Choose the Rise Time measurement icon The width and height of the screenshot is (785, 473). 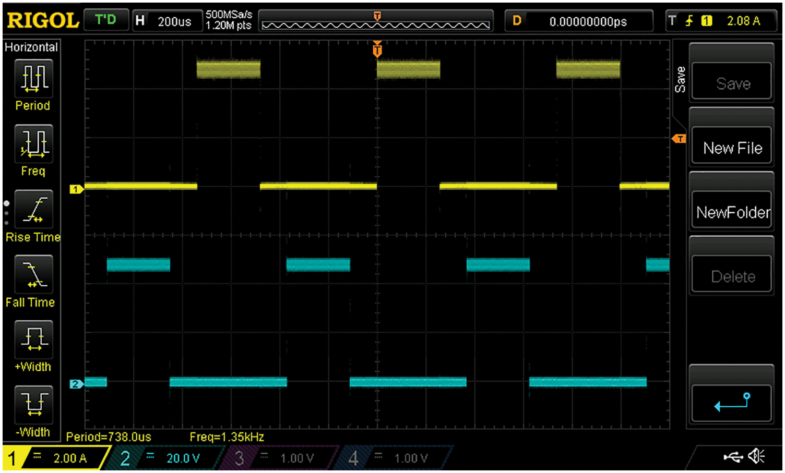(x=33, y=210)
